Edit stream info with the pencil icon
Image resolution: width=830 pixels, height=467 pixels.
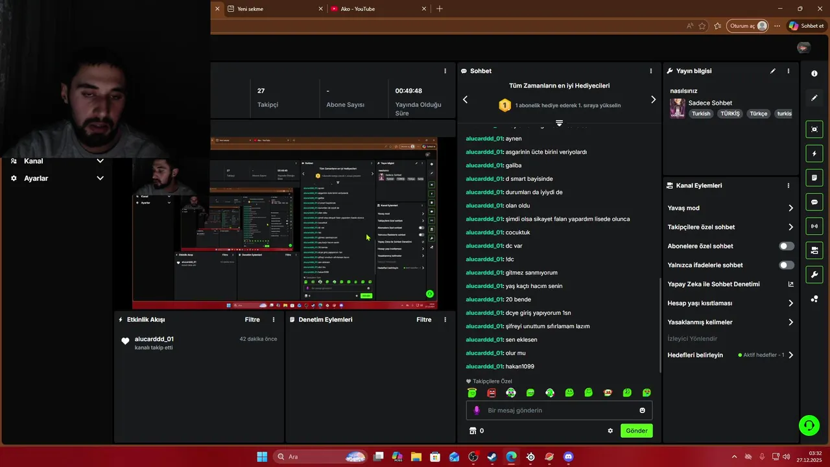[x=773, y=71]
